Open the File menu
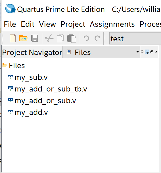Viewport: 161px width, 173px height. coord(10,24)
